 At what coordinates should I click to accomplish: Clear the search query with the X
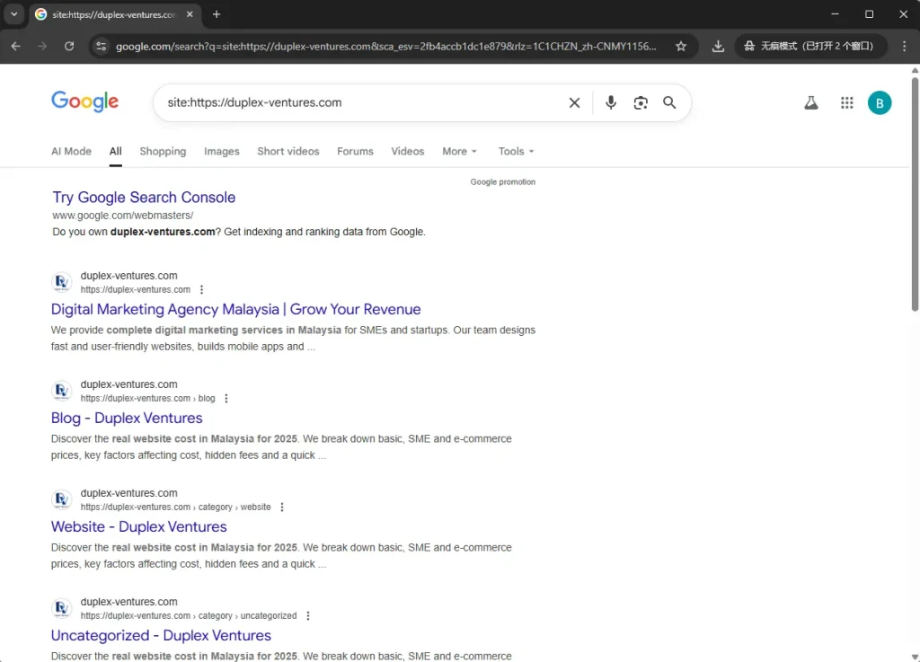click(574, 102)
